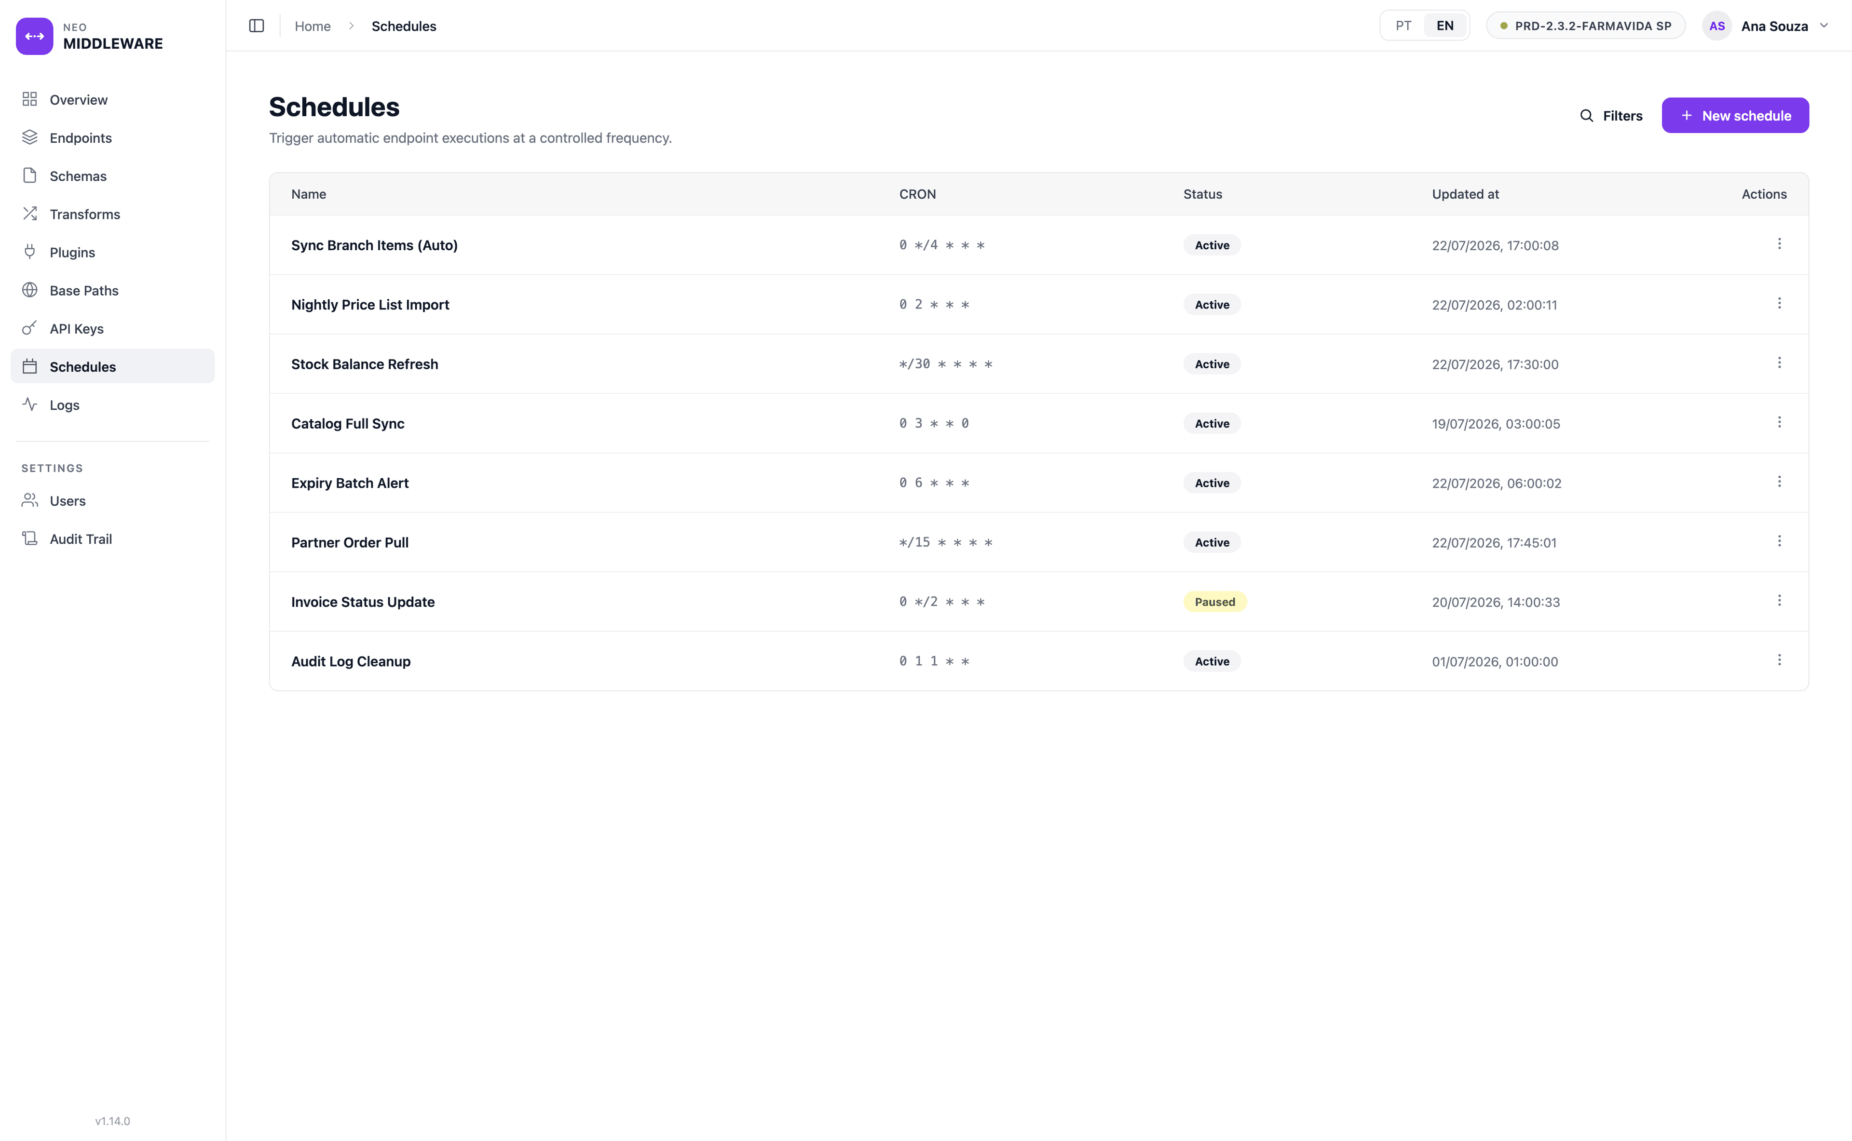Open the Overview sidebar label
Screen dimensions: 1852x1141
pos(79,100)
